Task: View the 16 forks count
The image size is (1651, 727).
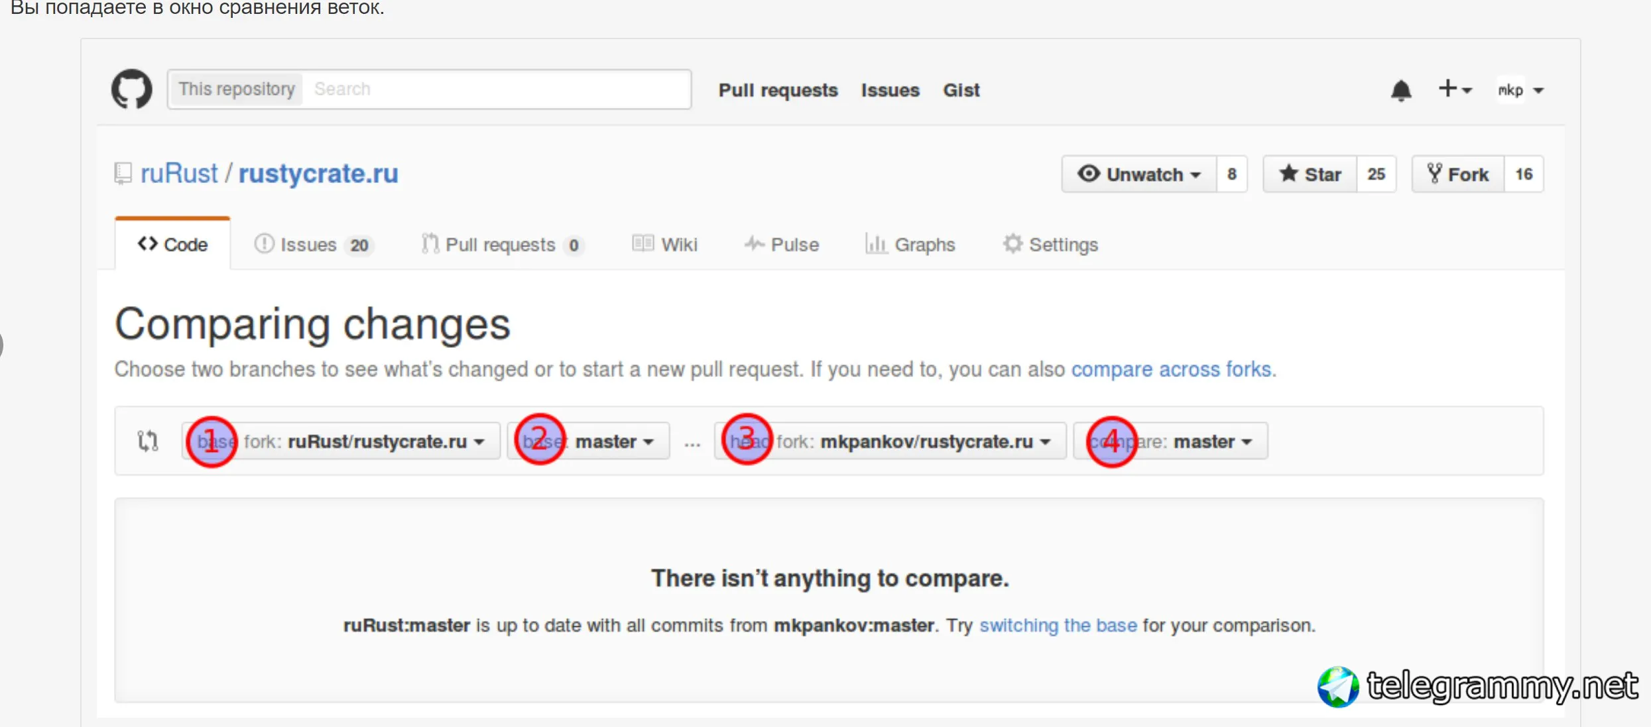Action: click(x=1524, y=174)
